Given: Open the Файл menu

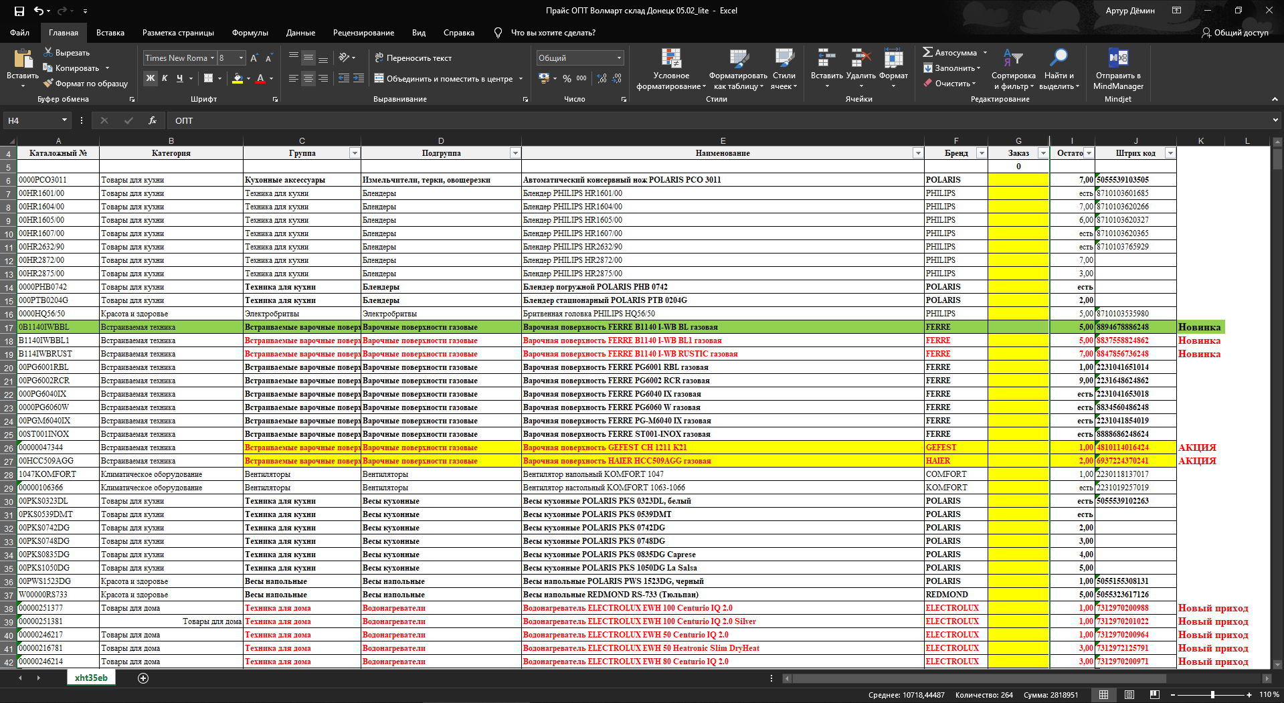Looking at the screenshot, I should 19,33.
